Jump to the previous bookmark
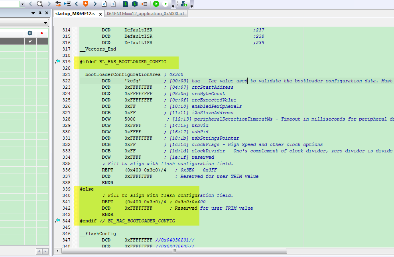394x257 pixels. pos(77,4)
